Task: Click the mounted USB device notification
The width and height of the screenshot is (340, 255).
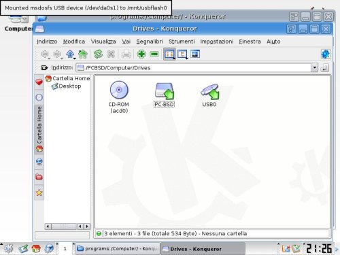Action: coord(86,8)
